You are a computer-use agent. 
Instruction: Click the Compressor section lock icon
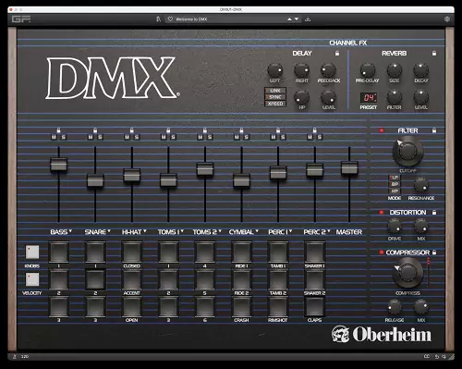[x=434, y=252]
